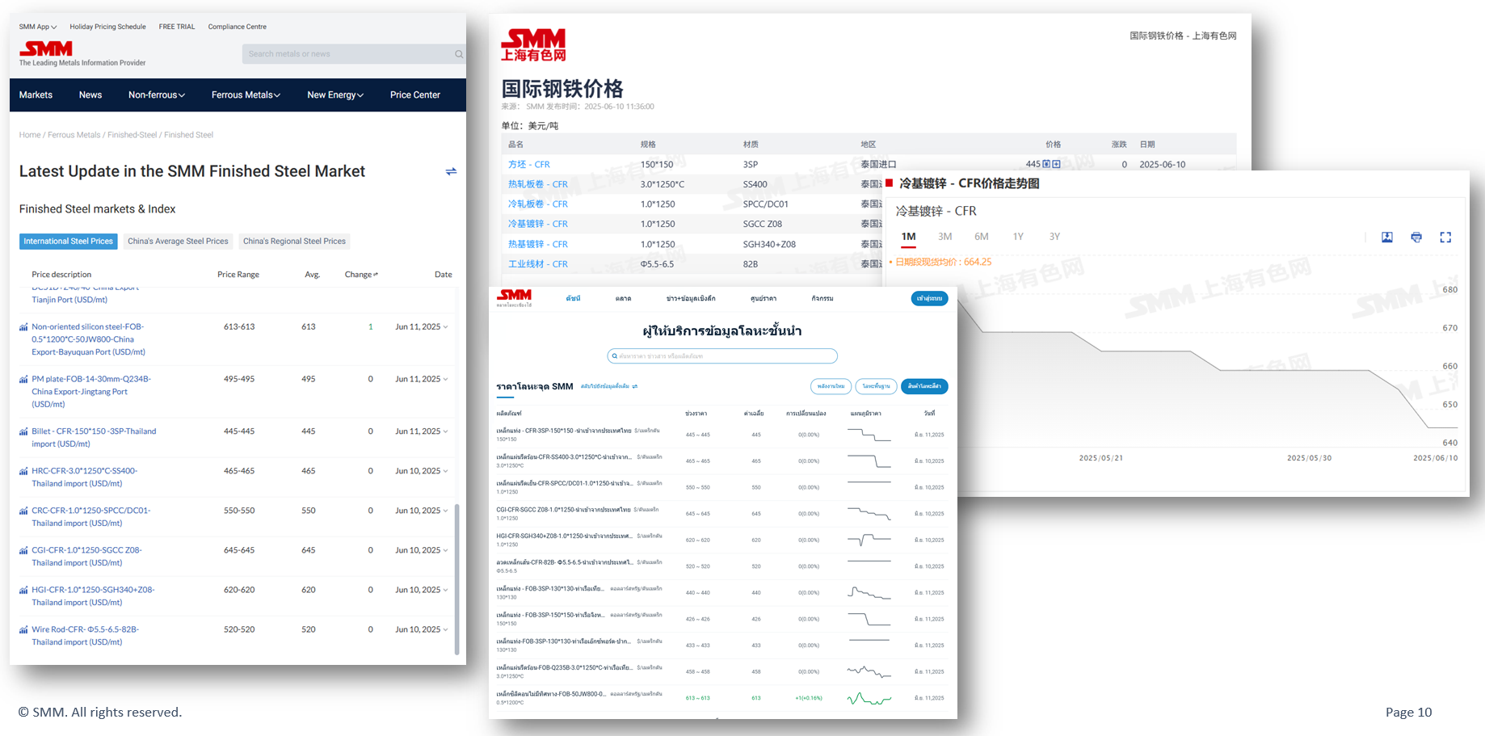Open the Markets menu item

pyautogui.click(x=36, y=95)
